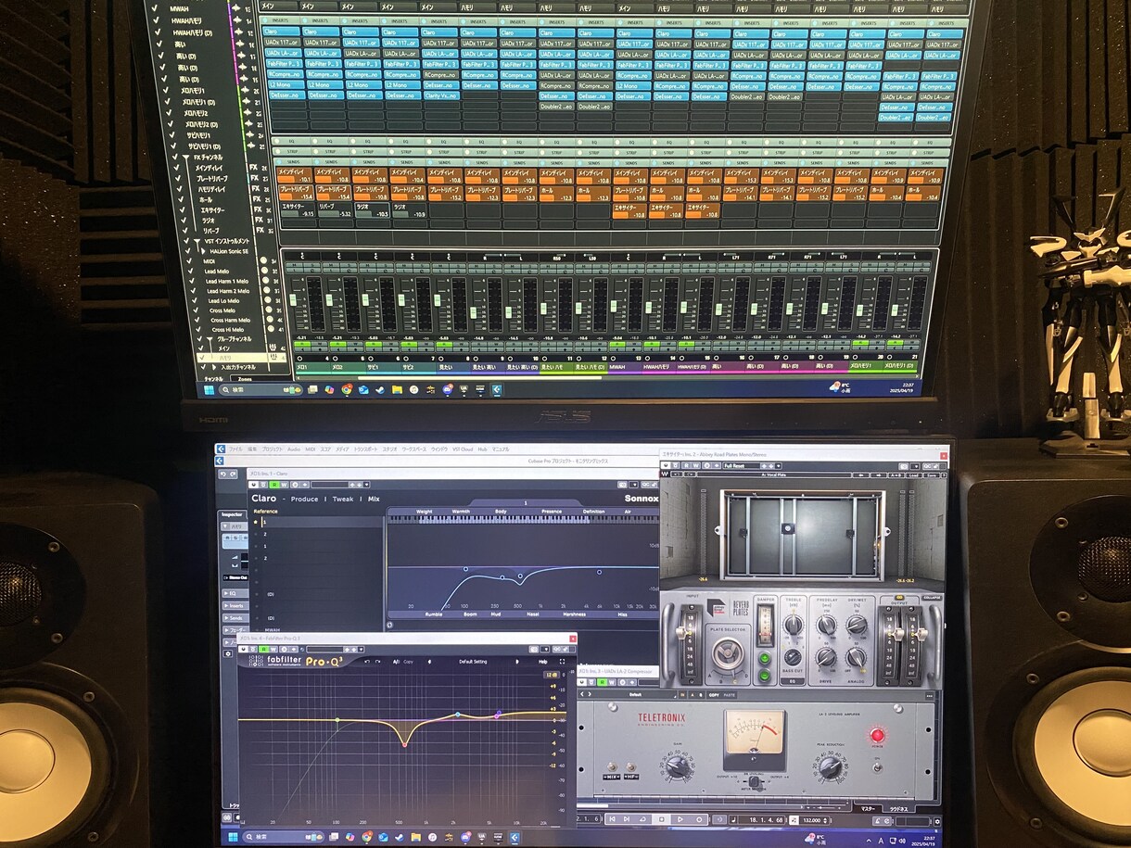The image size is (1131, 848).
Task: Collapse the グループチャンネル folder
Action: click(210, 339)
